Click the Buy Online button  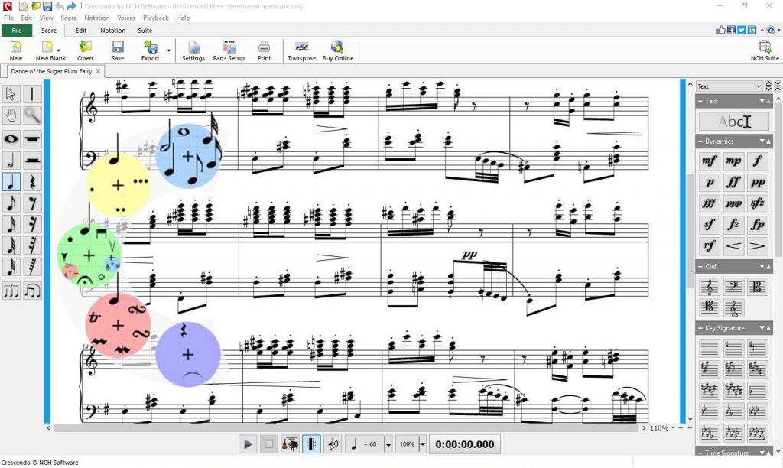coord(338,50)
